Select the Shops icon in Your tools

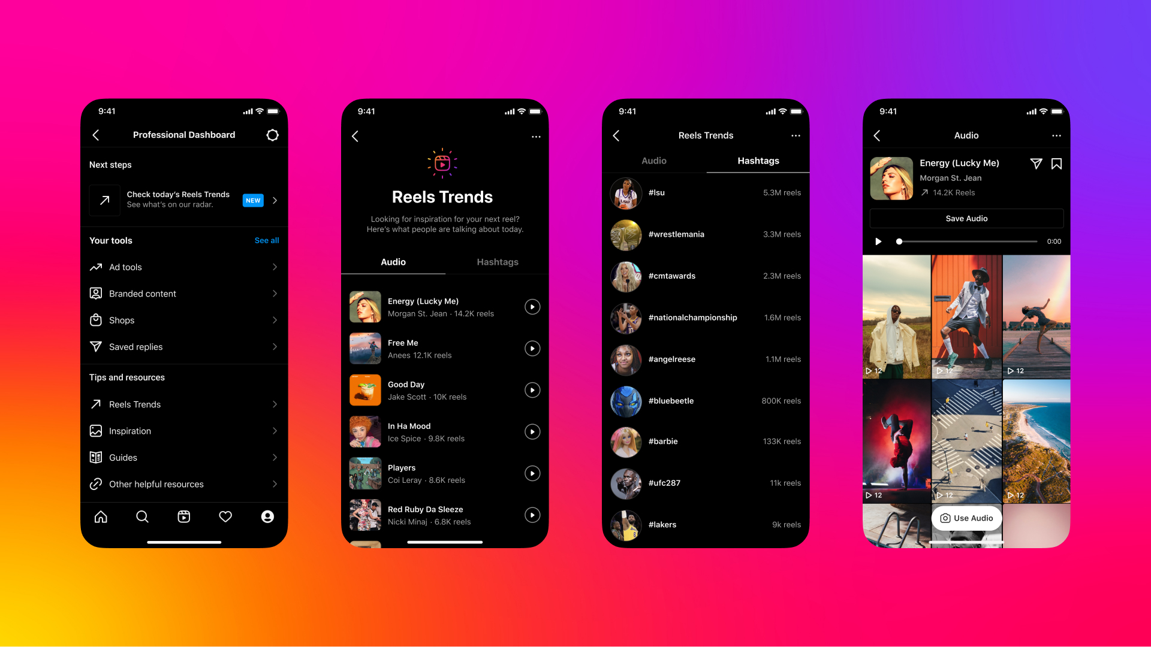point(96,319)
